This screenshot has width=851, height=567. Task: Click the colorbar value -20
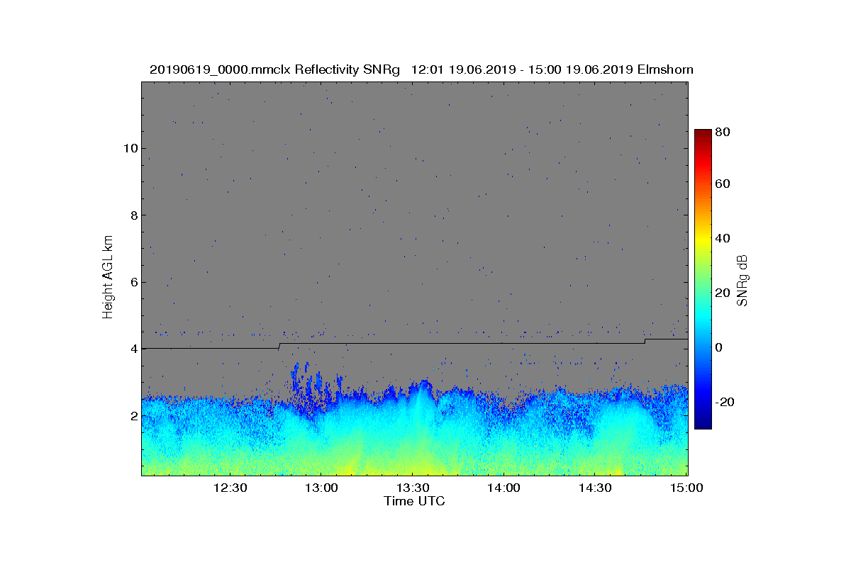point(724,402)
